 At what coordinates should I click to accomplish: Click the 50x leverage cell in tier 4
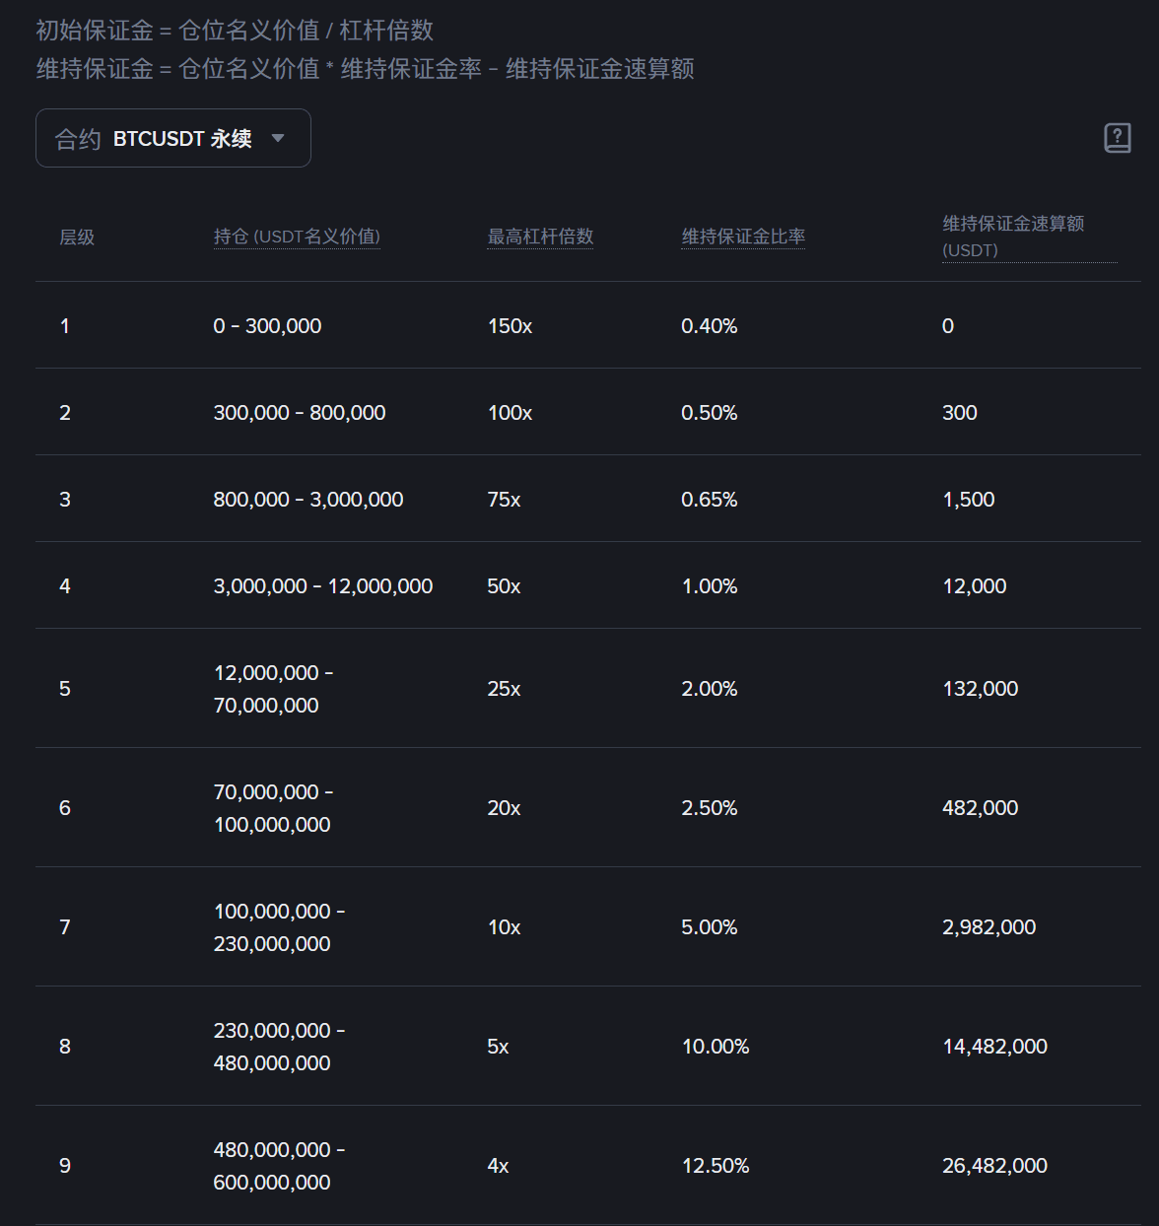(x=504, y=586)
